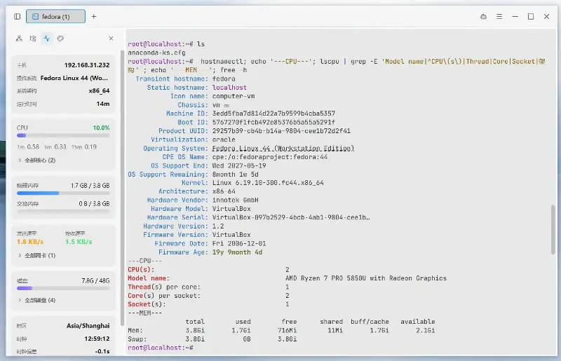Click the Mem row total 3.8Gi
Screen dimensions: 561x361
click(x=195, y=330)
